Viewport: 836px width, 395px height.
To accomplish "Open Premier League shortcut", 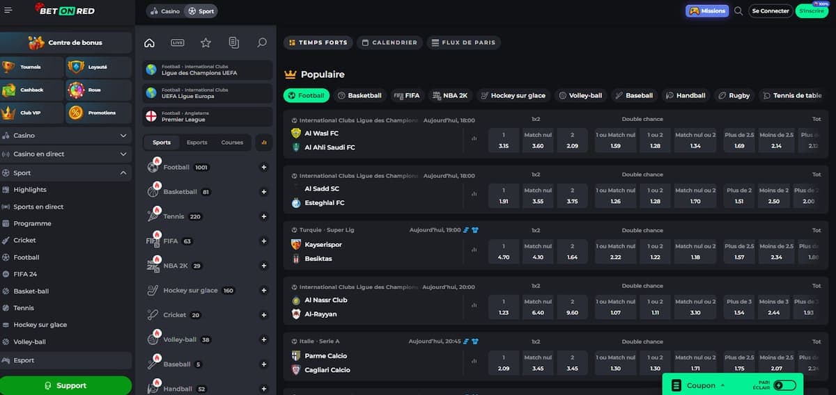I will coord(208,116).
